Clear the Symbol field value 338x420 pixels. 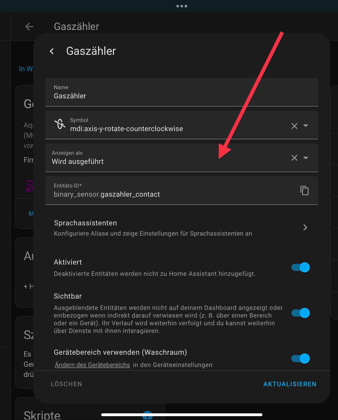click(294, 126)
